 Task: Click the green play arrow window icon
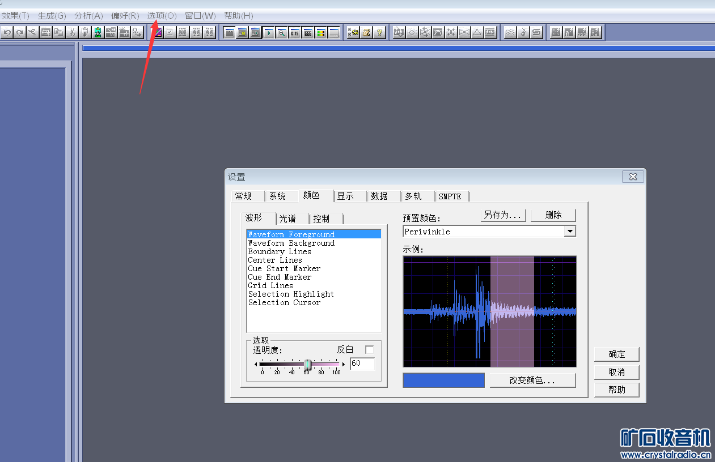[x=269, y=32]
